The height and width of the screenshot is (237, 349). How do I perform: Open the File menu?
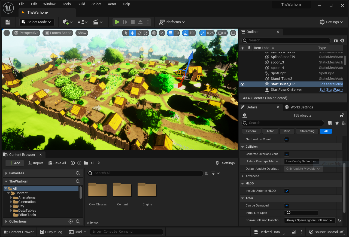tap(22, 4)
